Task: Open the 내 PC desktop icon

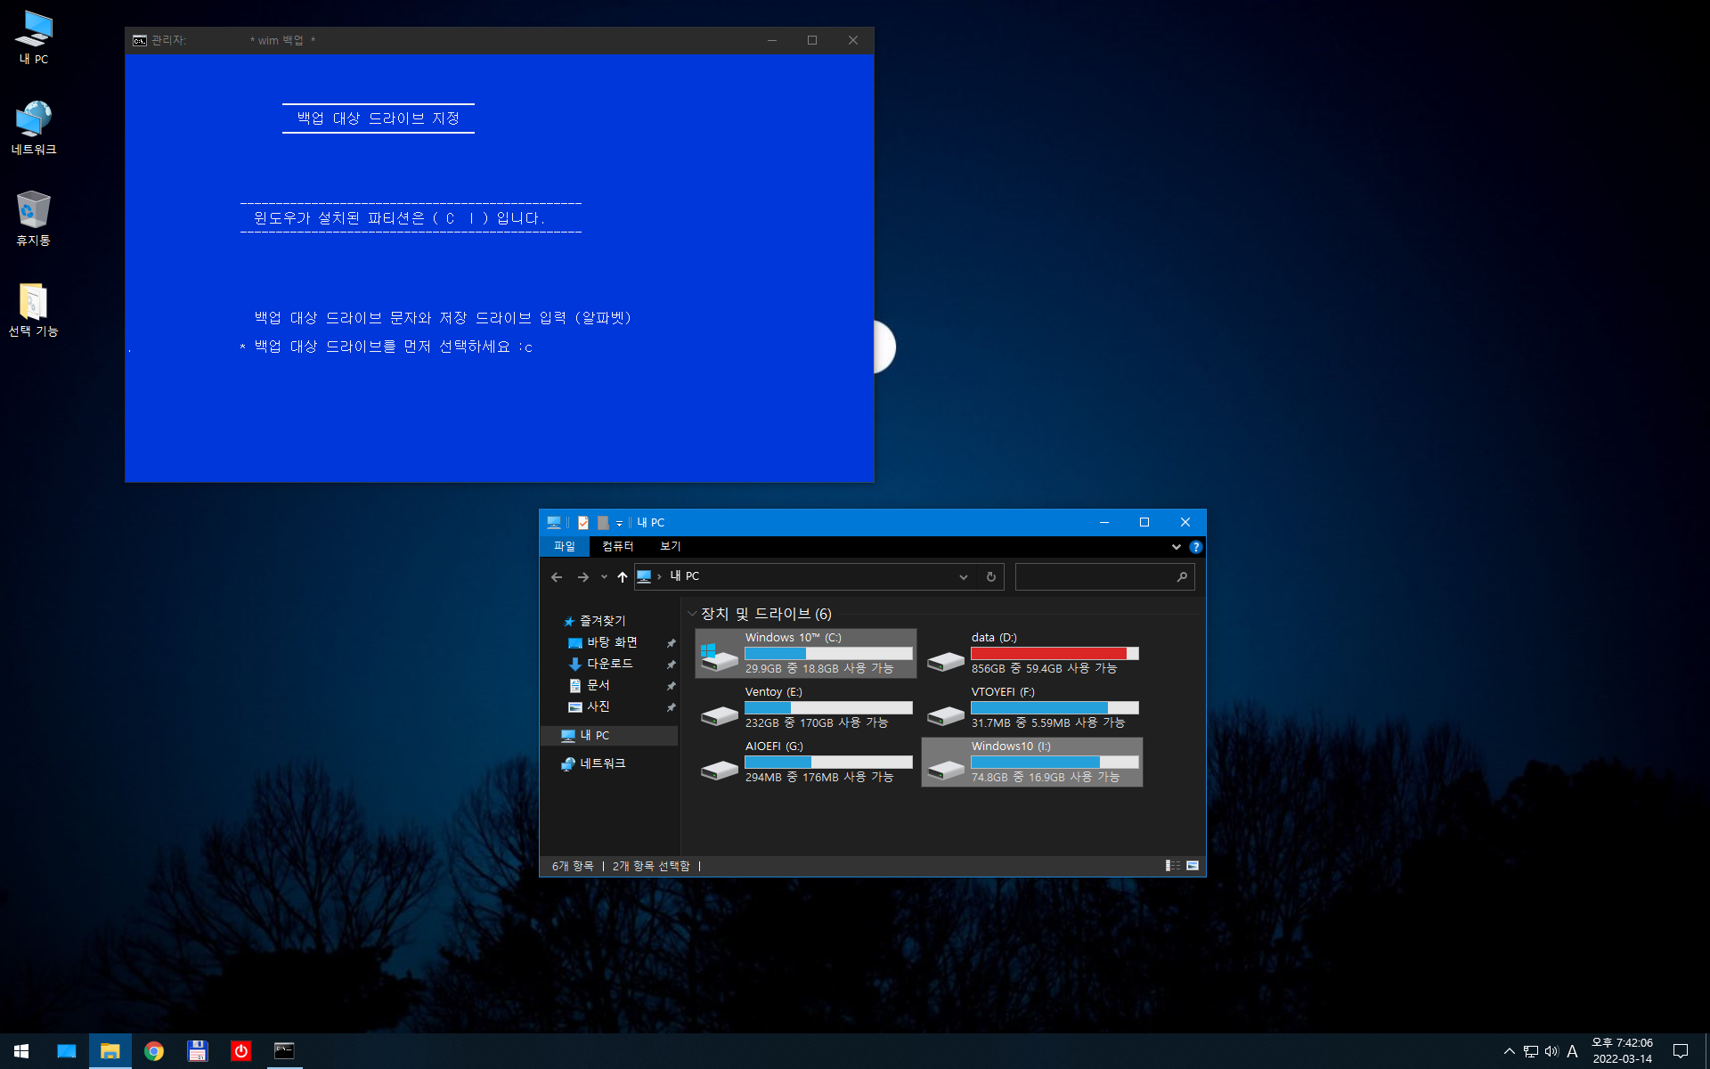Action: [x=34, y=37]
